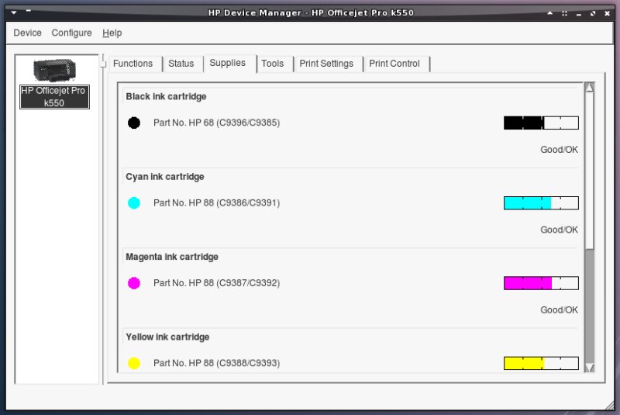The width and height of the screenshot is (620, 415).
Task: Click the supplies list scroll up arrow
Action: click(589, 88)
